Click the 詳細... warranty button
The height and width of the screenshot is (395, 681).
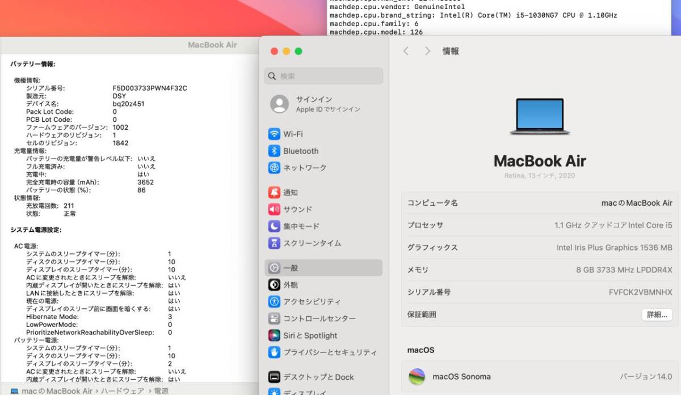[657, 315]
